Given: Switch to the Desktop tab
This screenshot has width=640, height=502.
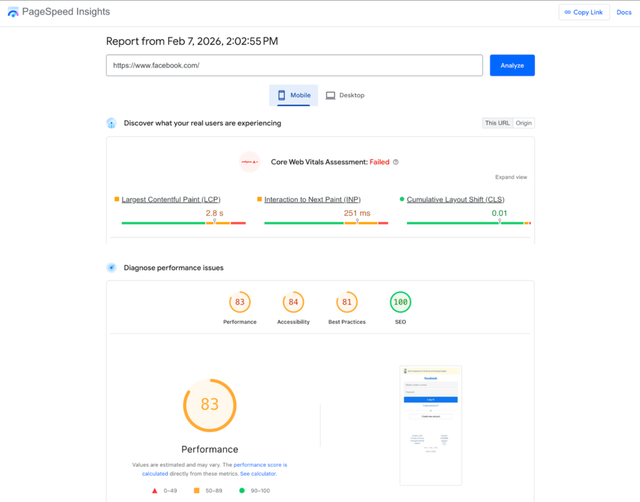Looking at the screenshot, I should 345,95.
